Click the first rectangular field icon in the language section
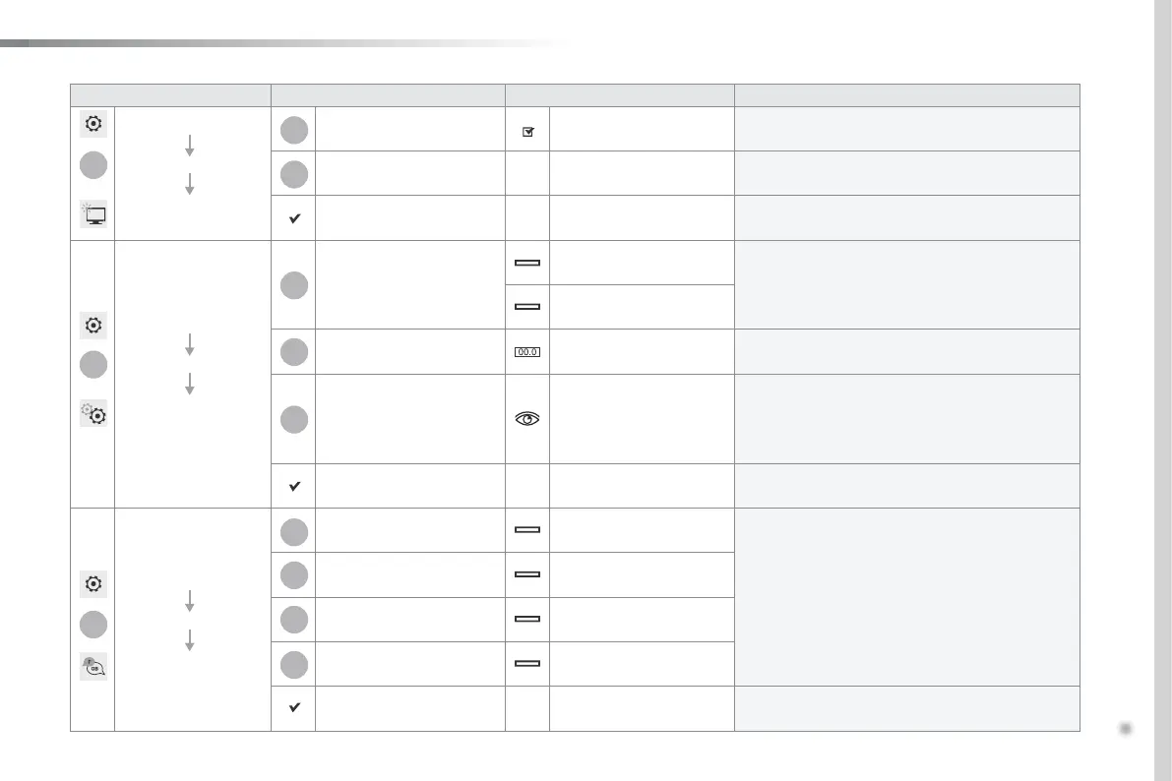The height and width of the screenshot is (781, 1172). (527, 530)
